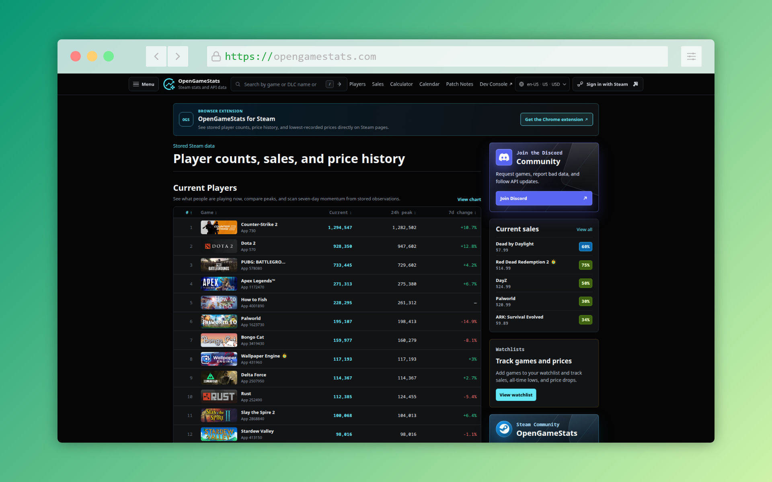Open the PUBG: BATTLEGROUNDS thumbnail

(219, 265)
